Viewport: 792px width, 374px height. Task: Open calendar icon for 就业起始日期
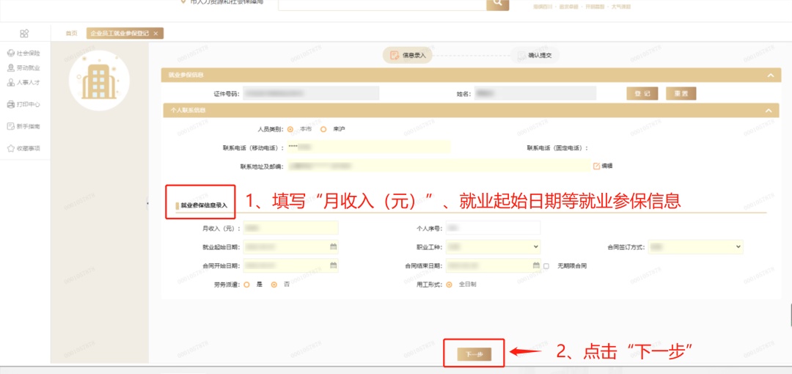point(333,246)
